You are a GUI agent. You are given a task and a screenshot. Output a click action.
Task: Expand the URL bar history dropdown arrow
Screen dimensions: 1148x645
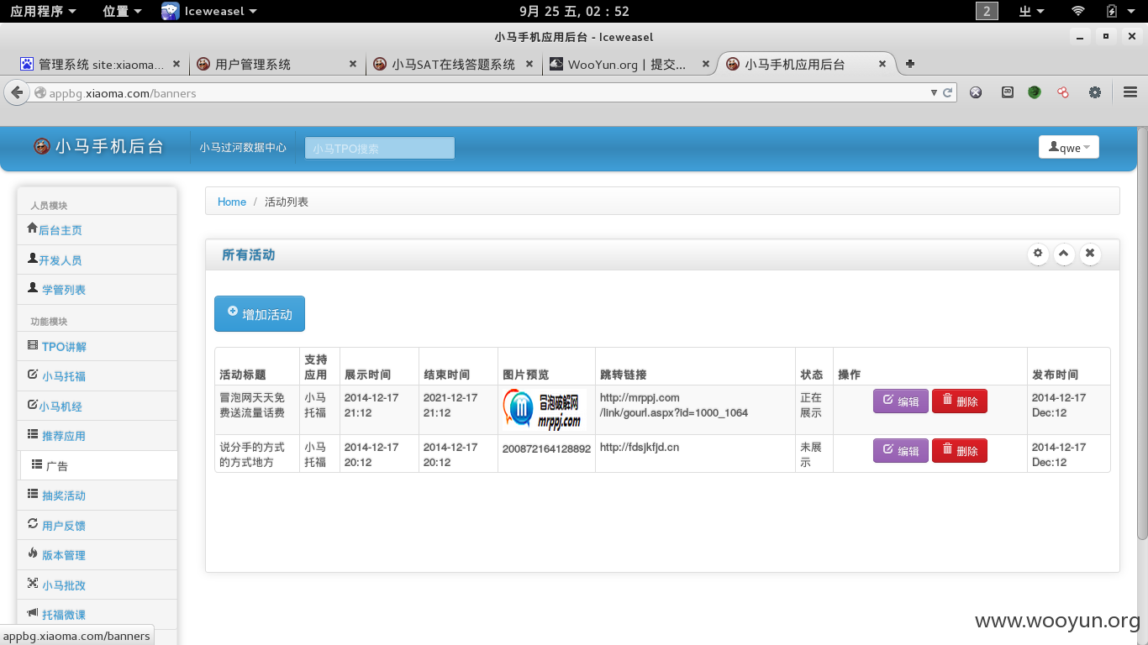coord(934,93)
